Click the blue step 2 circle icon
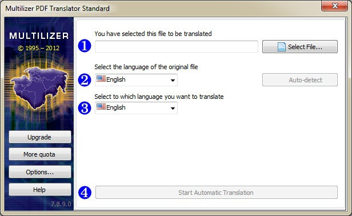Screen dimensions: 352x216 [x=85, y=80]
